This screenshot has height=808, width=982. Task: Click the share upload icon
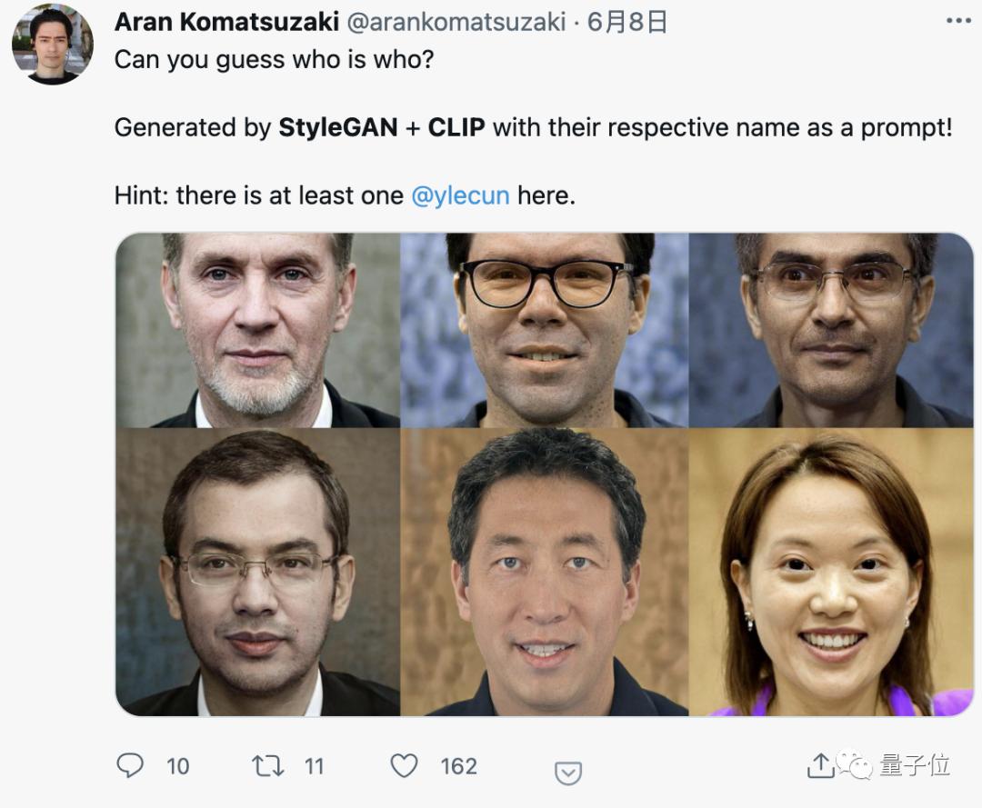(820, 766)
